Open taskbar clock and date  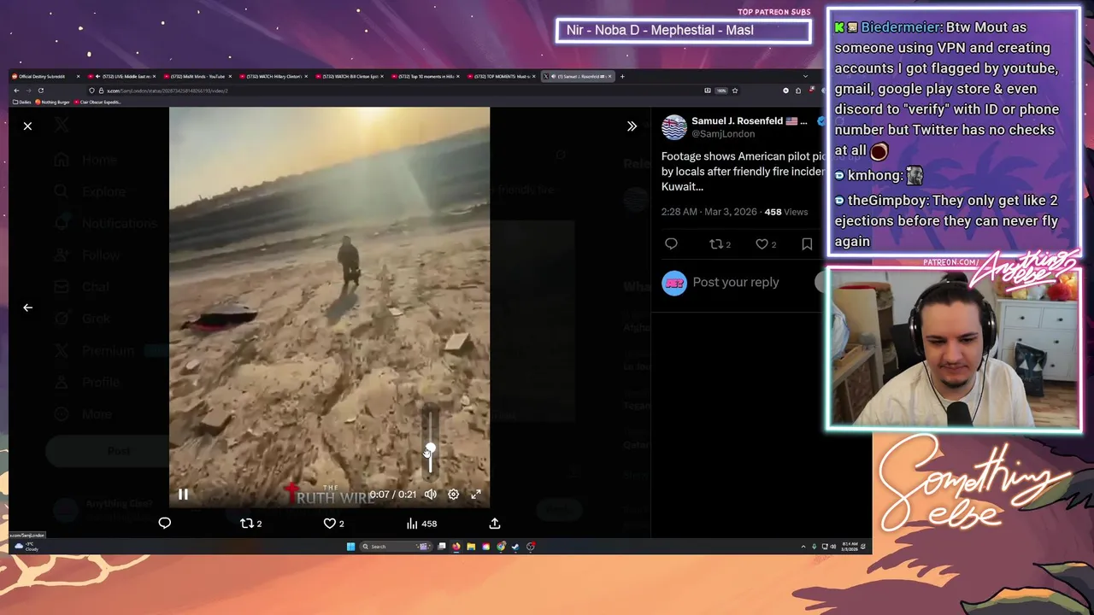[850, 547]
